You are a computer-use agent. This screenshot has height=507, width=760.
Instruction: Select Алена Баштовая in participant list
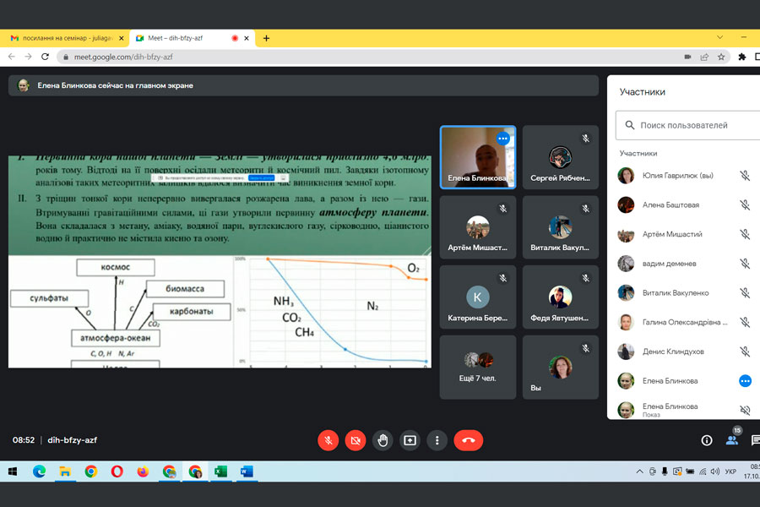click(683, 204)
